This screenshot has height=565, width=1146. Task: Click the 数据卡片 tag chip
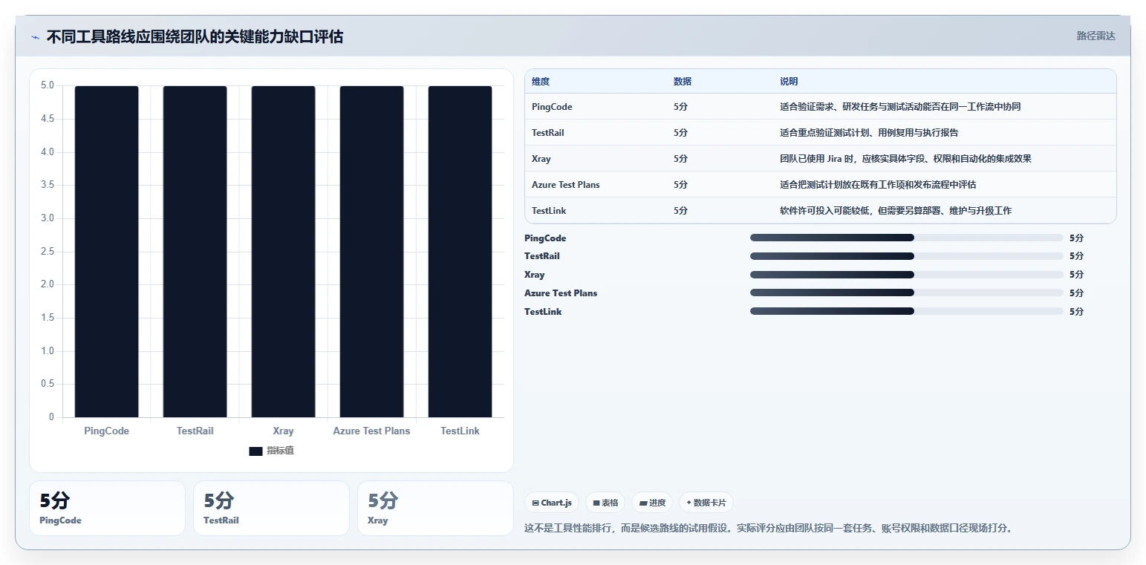click(706, 503)
